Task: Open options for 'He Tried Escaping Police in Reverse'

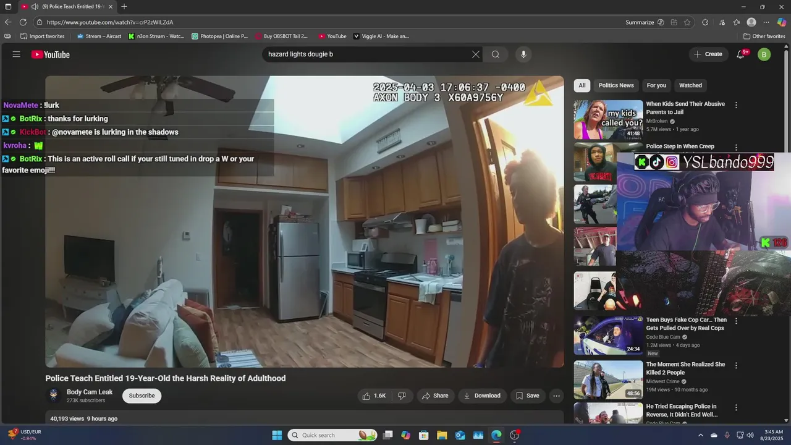Action: pyautogui.click(x=736, y=407)
